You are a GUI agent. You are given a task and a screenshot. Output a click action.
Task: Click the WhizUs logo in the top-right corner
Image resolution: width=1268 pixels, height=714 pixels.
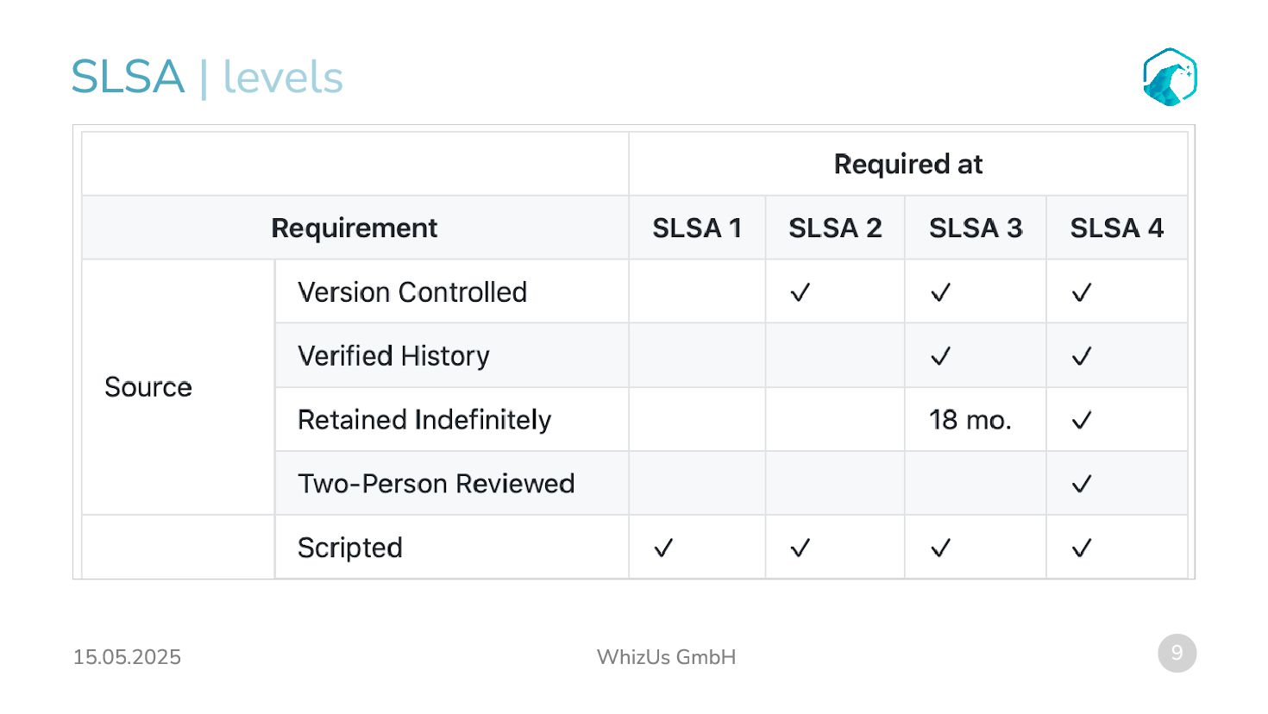pos(1170,77)
